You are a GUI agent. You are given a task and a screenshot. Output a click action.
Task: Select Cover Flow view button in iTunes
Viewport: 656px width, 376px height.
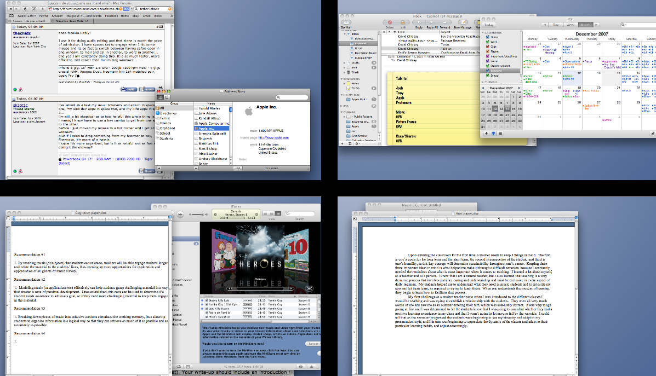(278, 213)
